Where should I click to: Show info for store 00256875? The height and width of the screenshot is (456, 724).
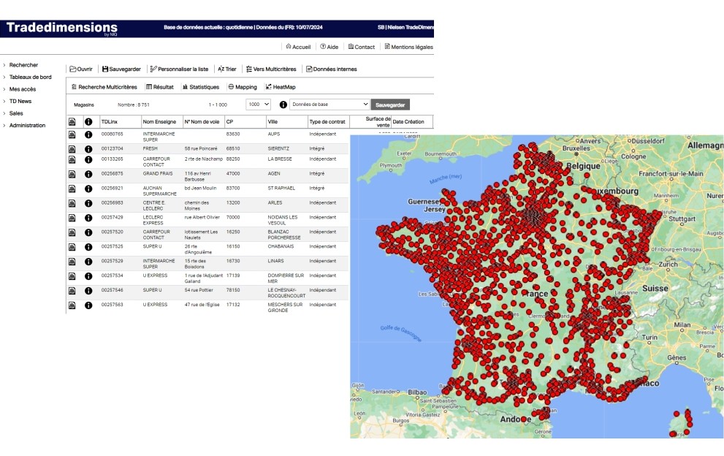(x=88, y=174)
